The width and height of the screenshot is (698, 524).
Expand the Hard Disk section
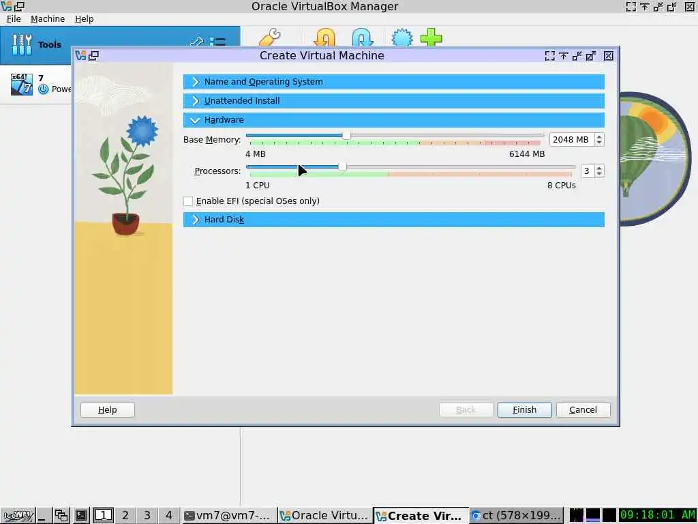coord(393,220)
